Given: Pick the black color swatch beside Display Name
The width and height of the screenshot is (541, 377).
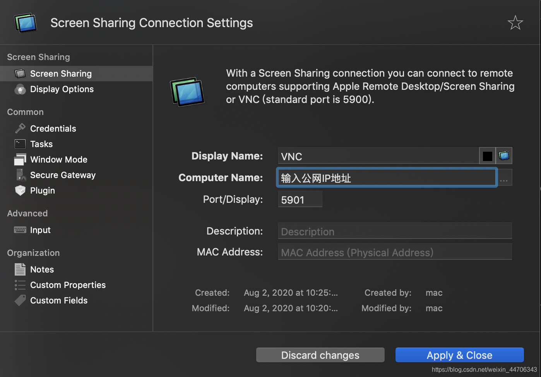Looking at the screenshot, I should point(488,156).
